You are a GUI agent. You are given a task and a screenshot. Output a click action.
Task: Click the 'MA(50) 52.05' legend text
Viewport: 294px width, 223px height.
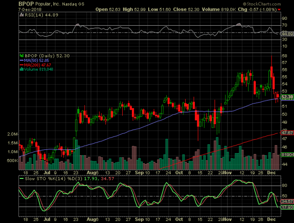click(36, 60)
